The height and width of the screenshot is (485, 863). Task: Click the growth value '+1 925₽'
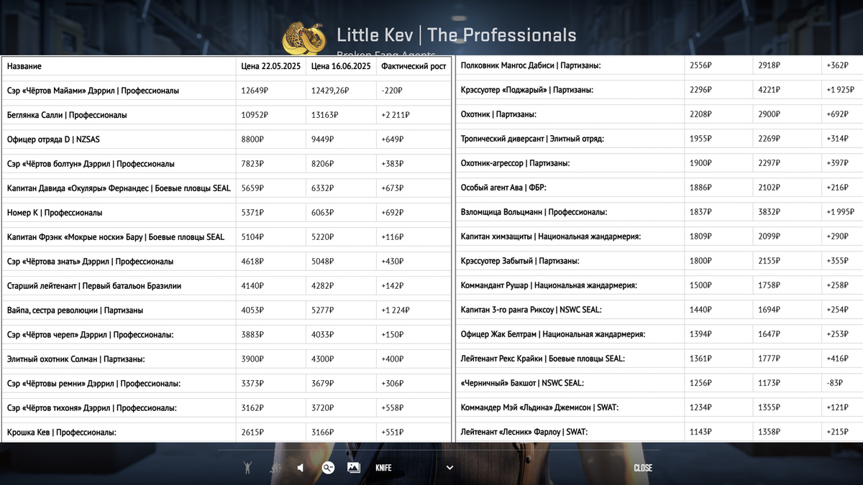click(x=841, y=90)
